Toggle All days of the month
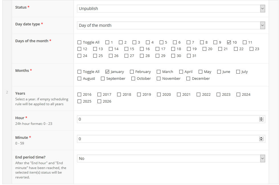 80,42
